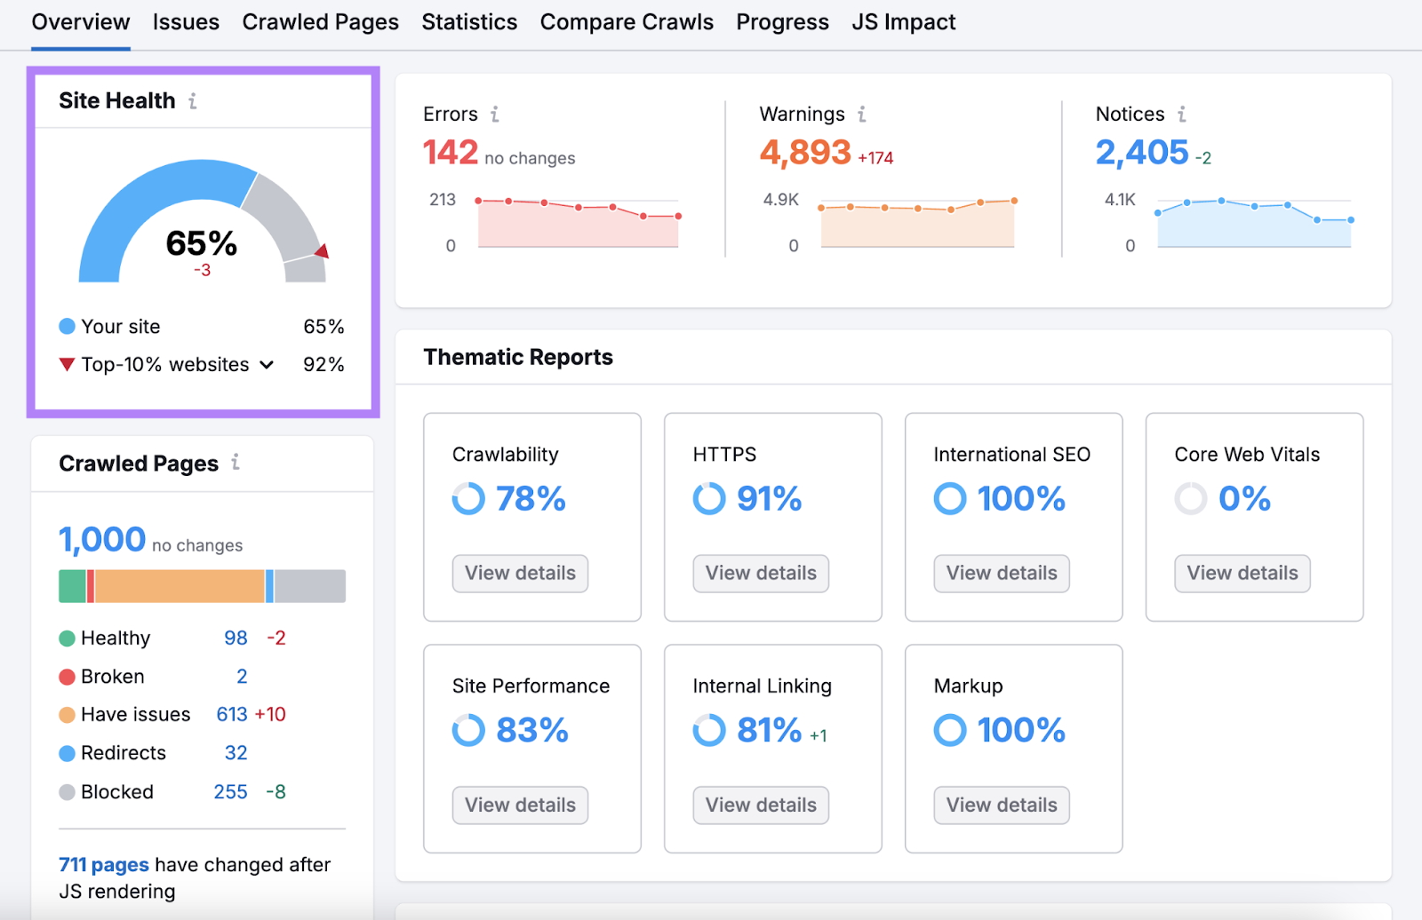
Task: Toggle the Healthy pages legend dot
Action: 67,638
